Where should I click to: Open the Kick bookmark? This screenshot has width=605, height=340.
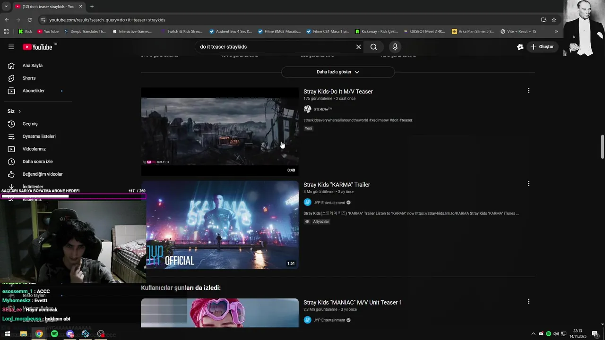click(25, 32)
